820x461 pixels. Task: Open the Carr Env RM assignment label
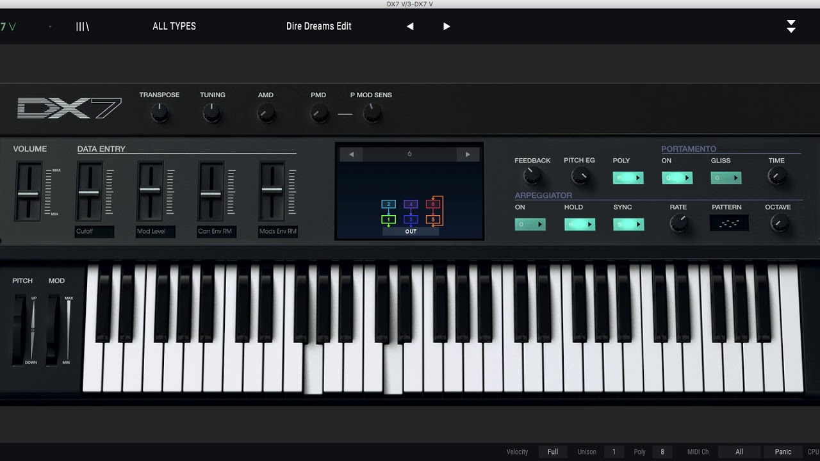217,232
